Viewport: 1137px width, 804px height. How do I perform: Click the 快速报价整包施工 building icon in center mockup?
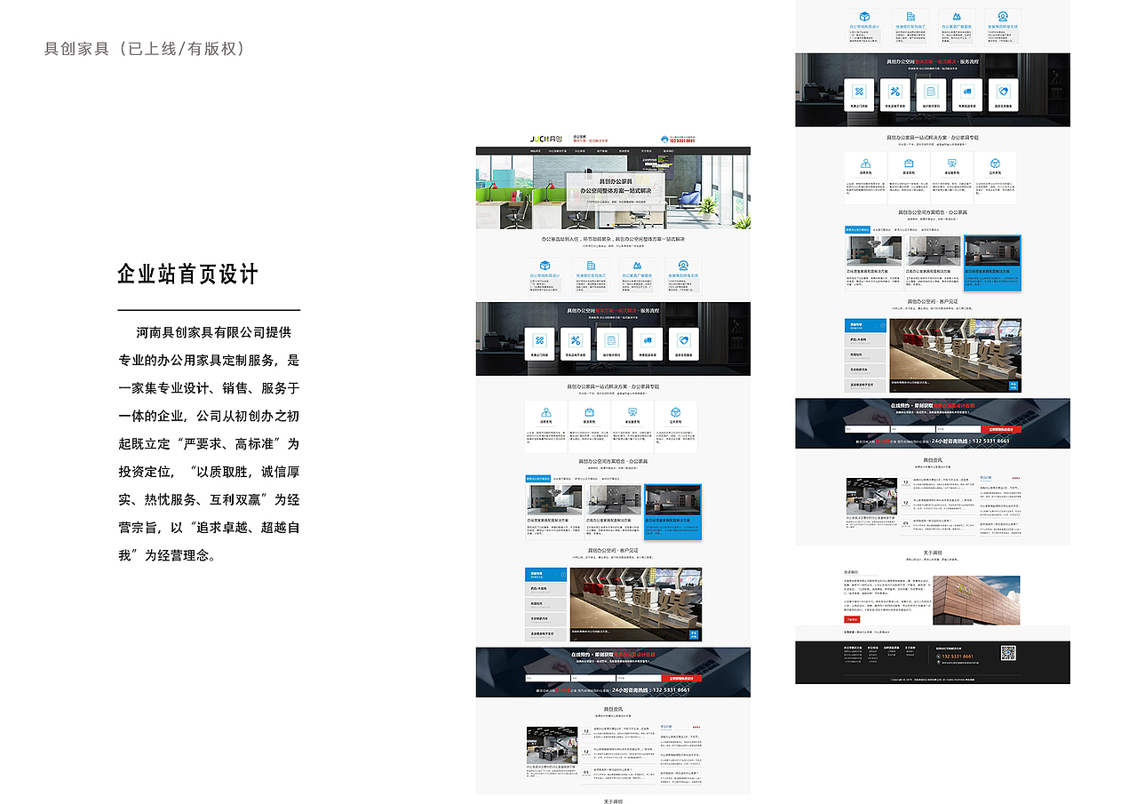coord(590,266)
